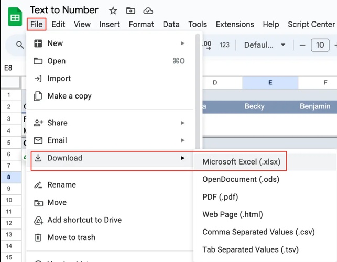
Task: Open the Script Center menu
Action: 311,24
